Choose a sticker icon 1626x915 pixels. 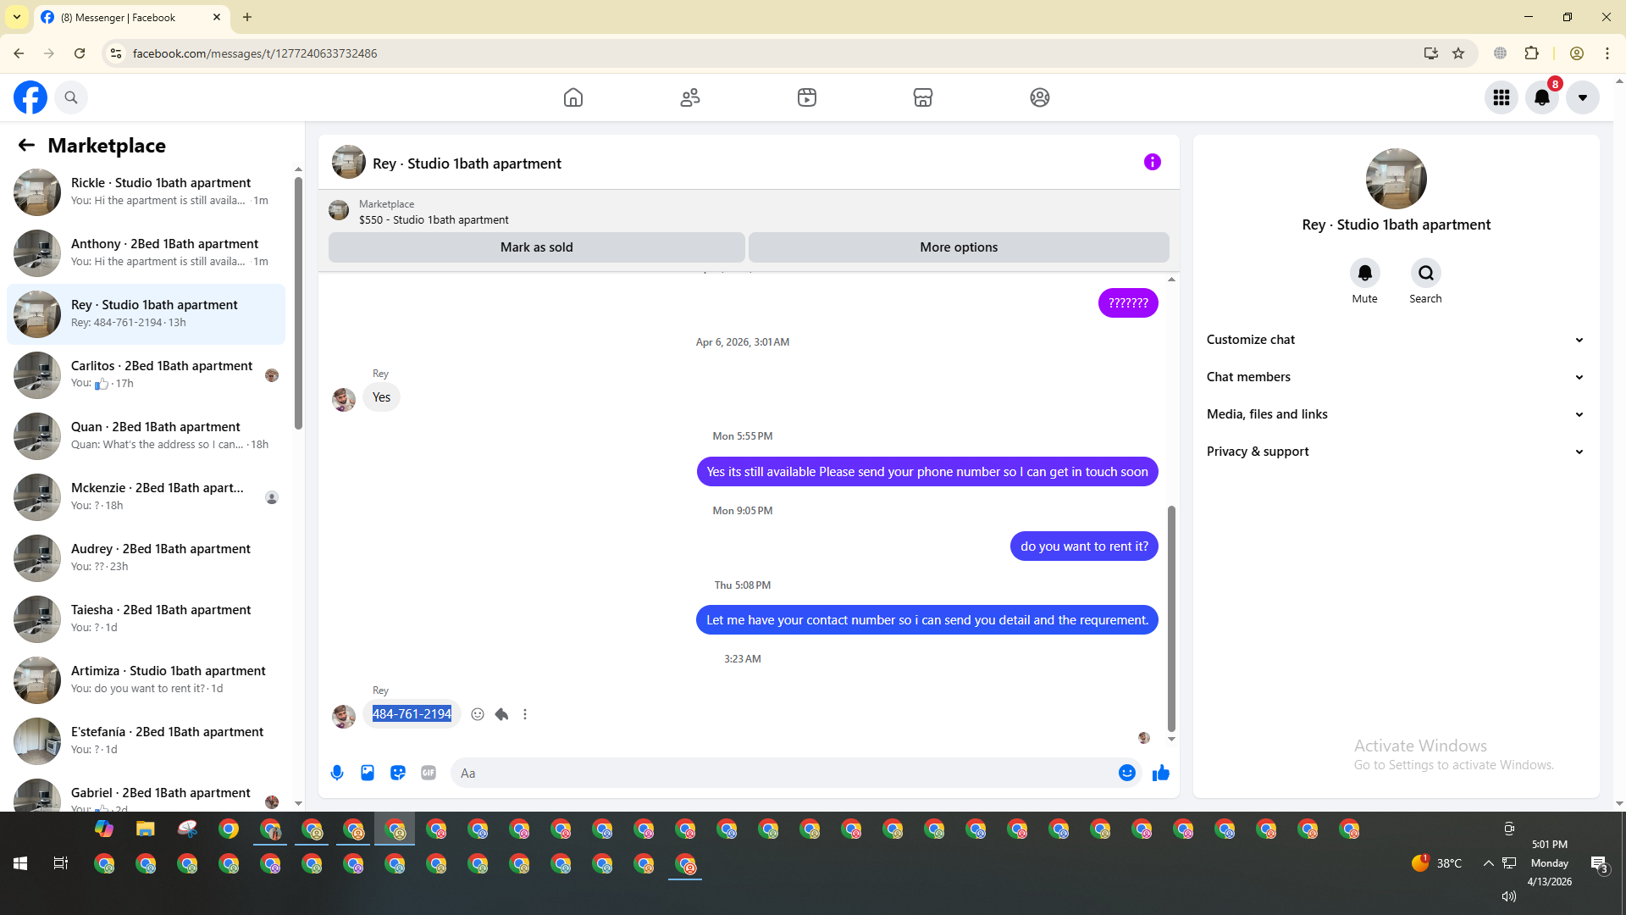coord(398,773)
